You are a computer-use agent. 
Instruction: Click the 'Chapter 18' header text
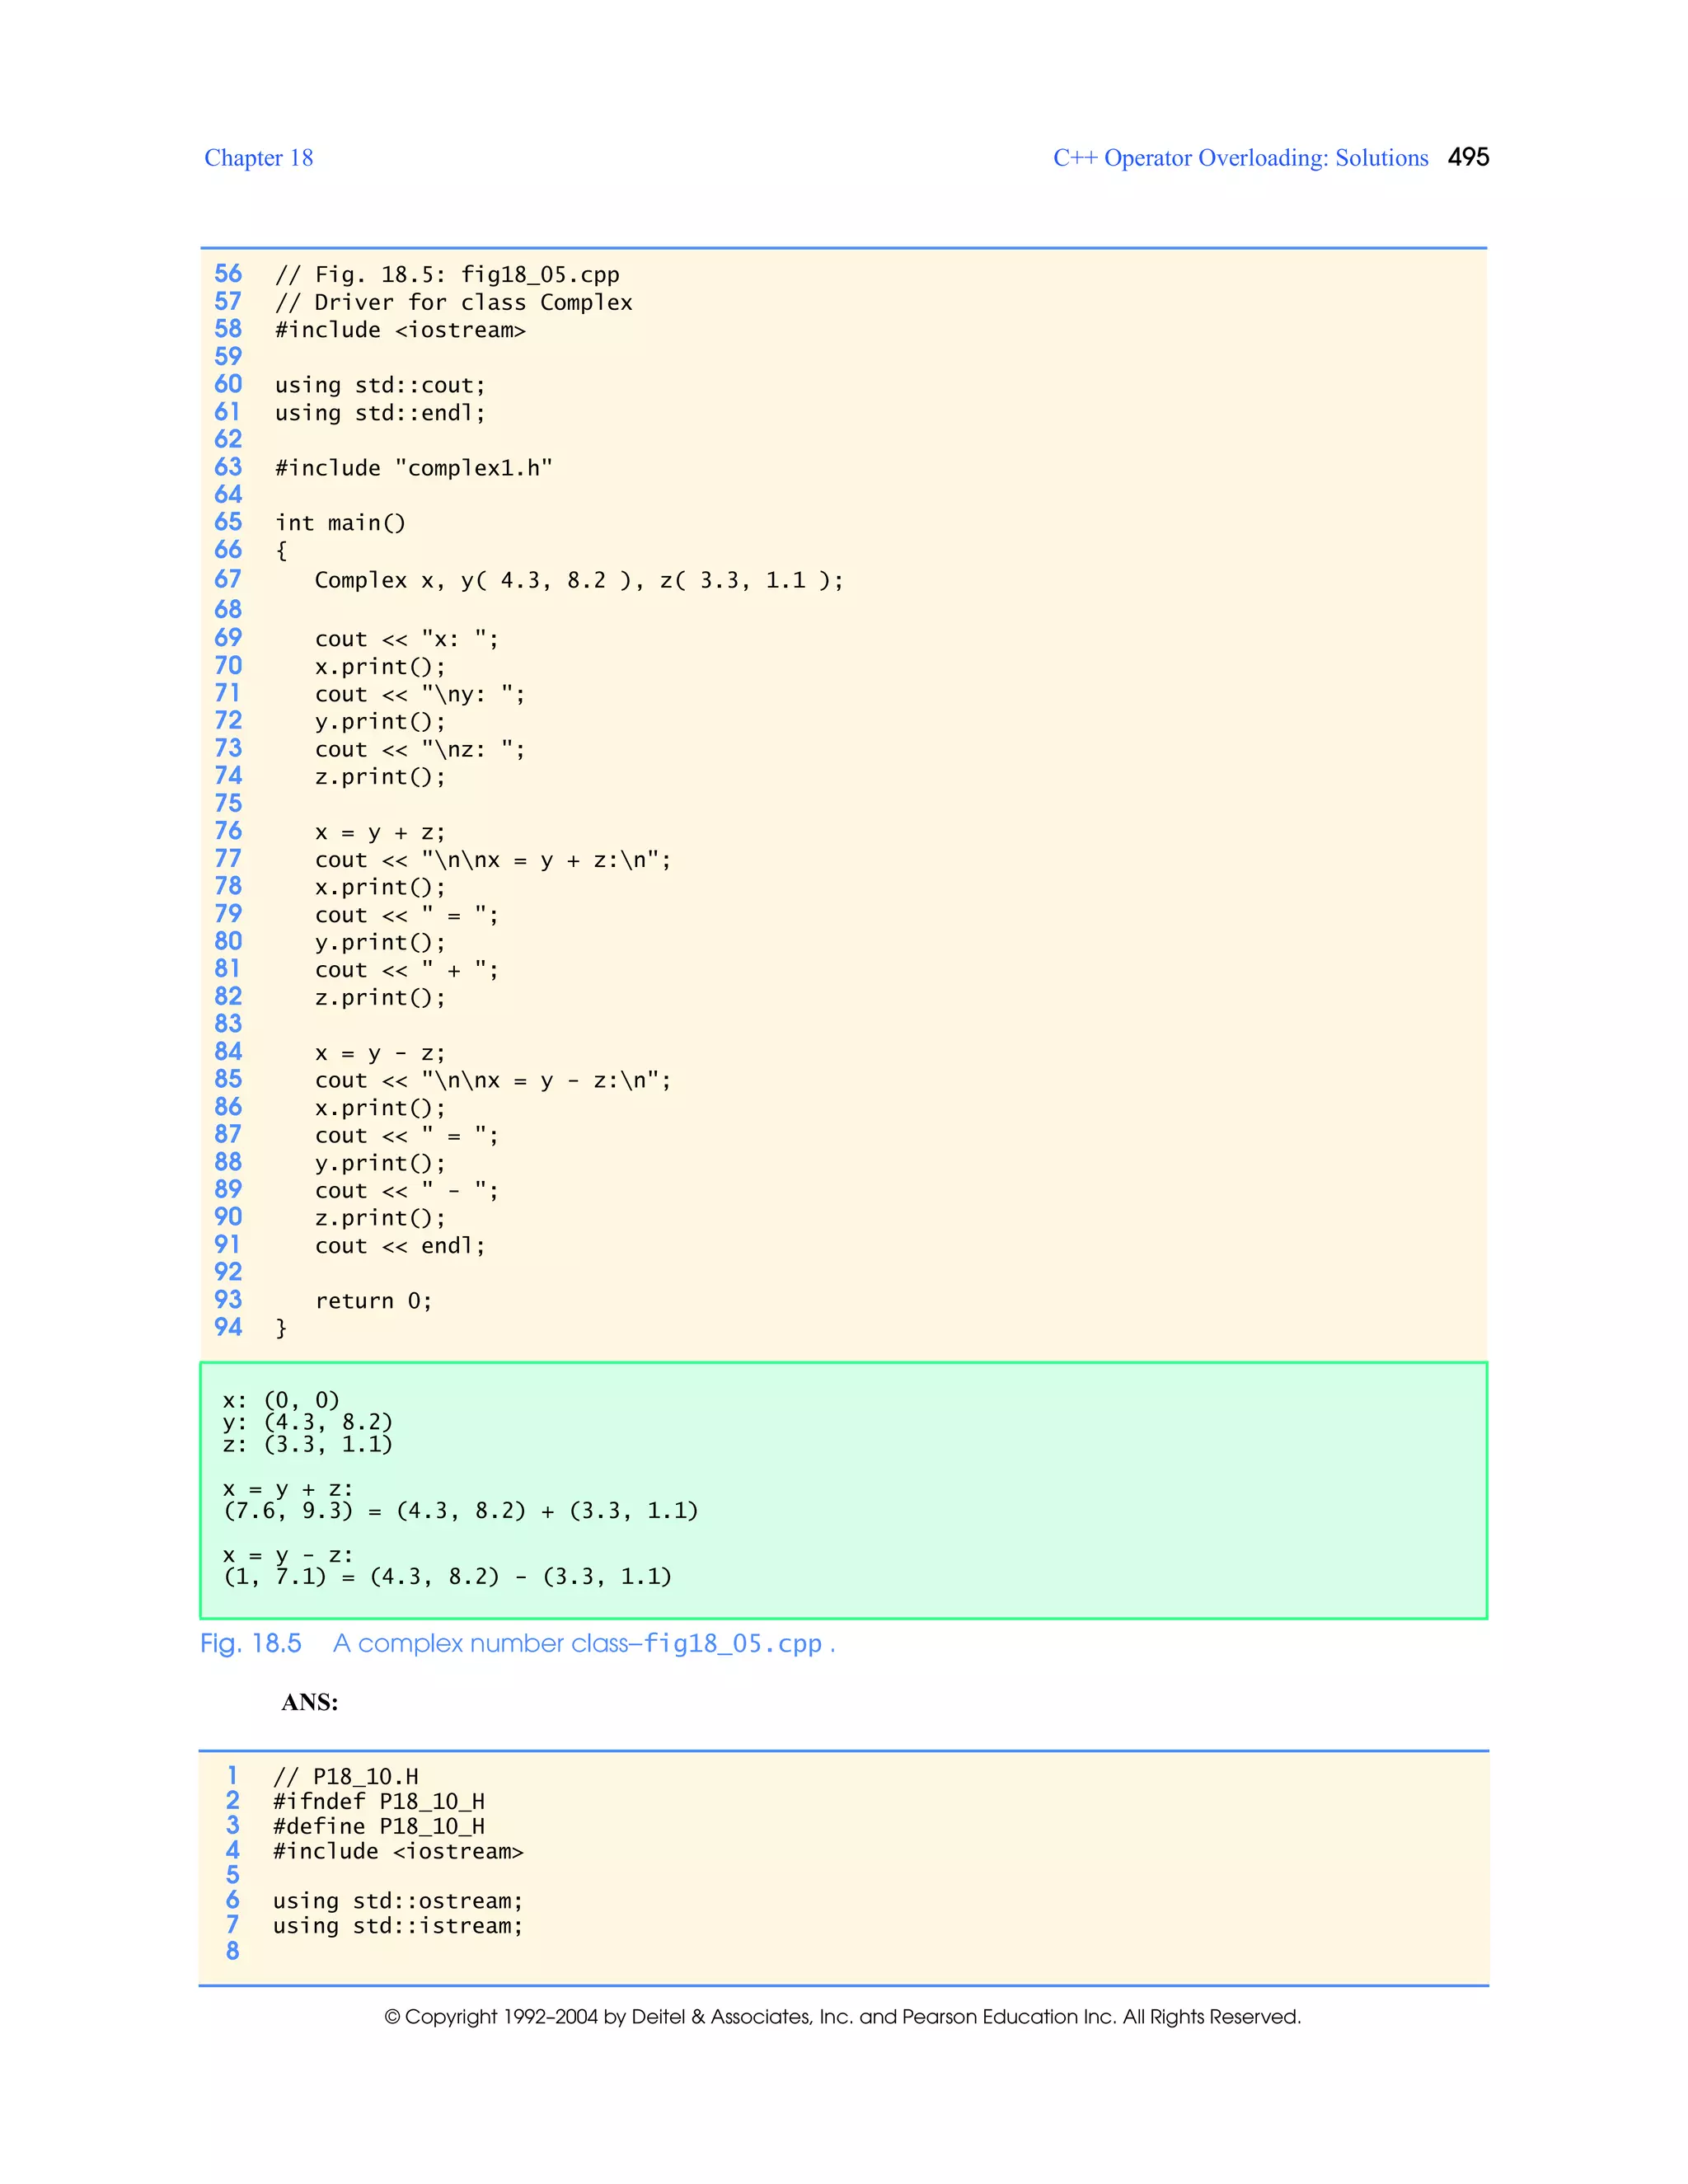[x=258, y=158]
